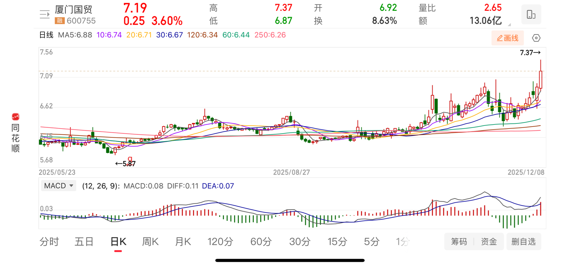Click the 画线 draw line button
Viewport: 580px width, 267px height.
tap(508, 38)
